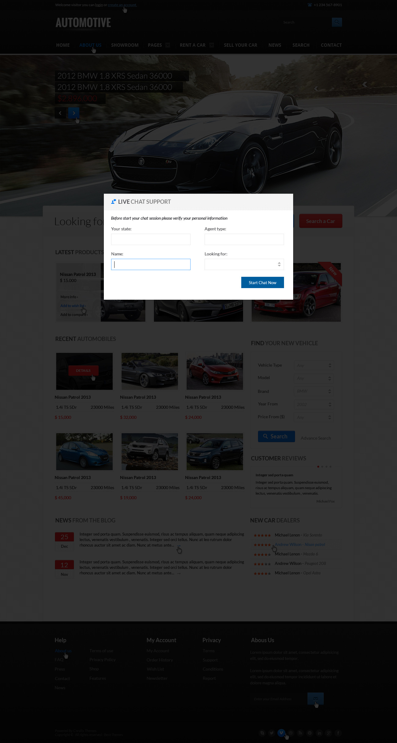Open the SHOWROOM menu item
The width and height of the screenshot is (397, 743).
pyautogui.click(x=125, y=45)
